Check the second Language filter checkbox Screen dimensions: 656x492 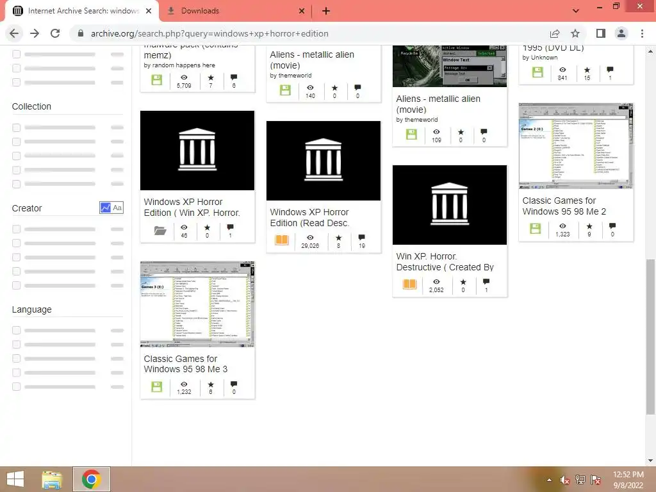(16, 344)
